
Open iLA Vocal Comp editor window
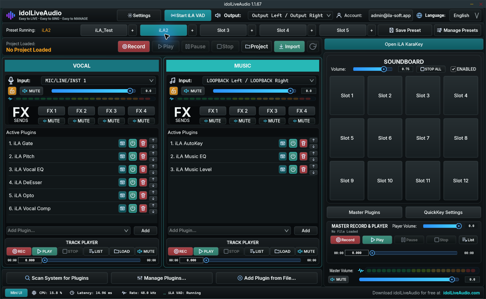coord(122,208)
